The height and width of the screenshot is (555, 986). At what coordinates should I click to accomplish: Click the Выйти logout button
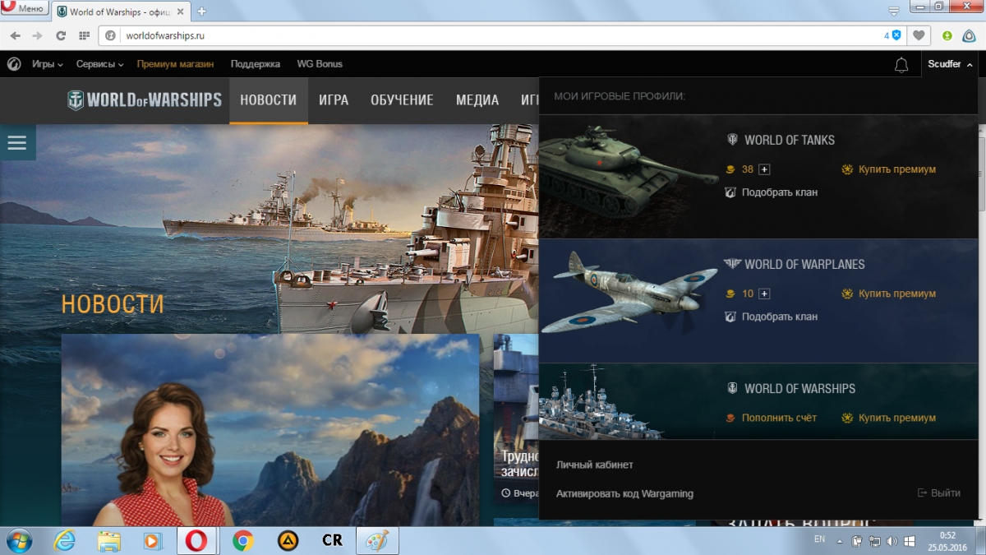click(939, 493)
